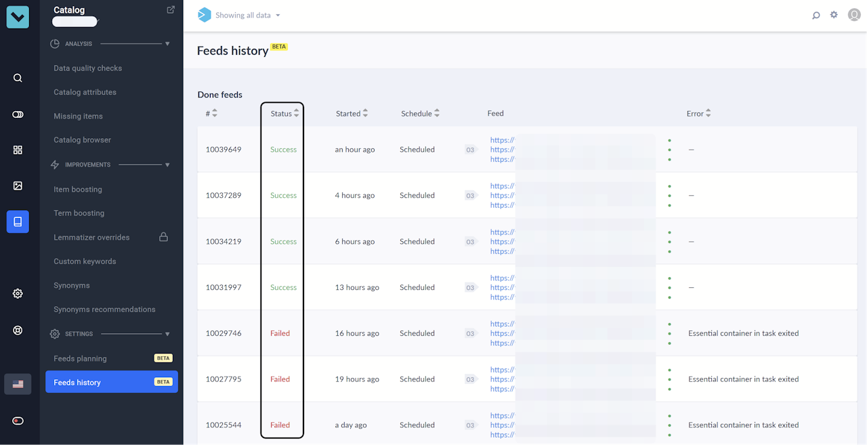Screen dimensions: 867x445
Task: Select Data quality checks in sidebar
Action: pos(88,68)
